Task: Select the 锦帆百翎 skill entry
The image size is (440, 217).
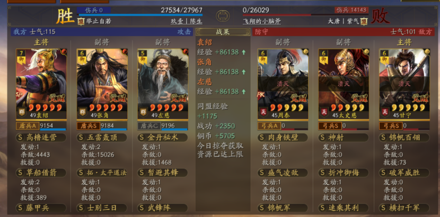Action: [x=404, y=138]
